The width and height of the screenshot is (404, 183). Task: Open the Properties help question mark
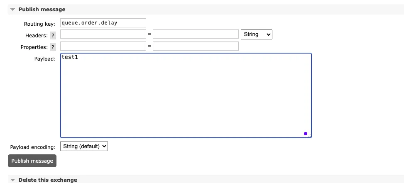coord(53,47)
